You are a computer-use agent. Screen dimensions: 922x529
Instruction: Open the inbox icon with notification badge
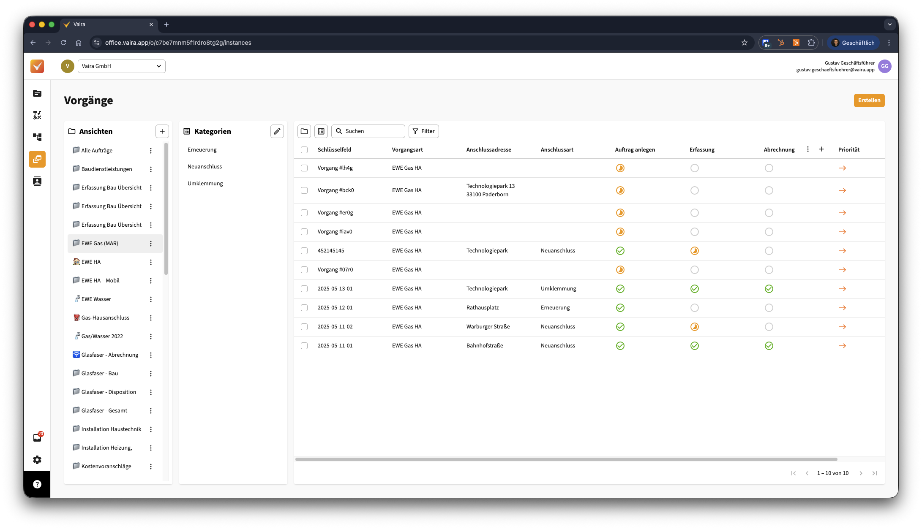(37, 438)
